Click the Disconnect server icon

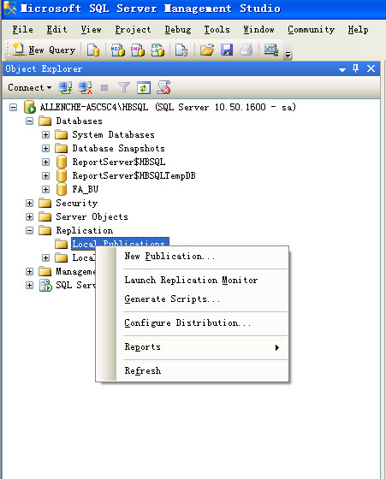pyautogui.click(x=85, y=87)
